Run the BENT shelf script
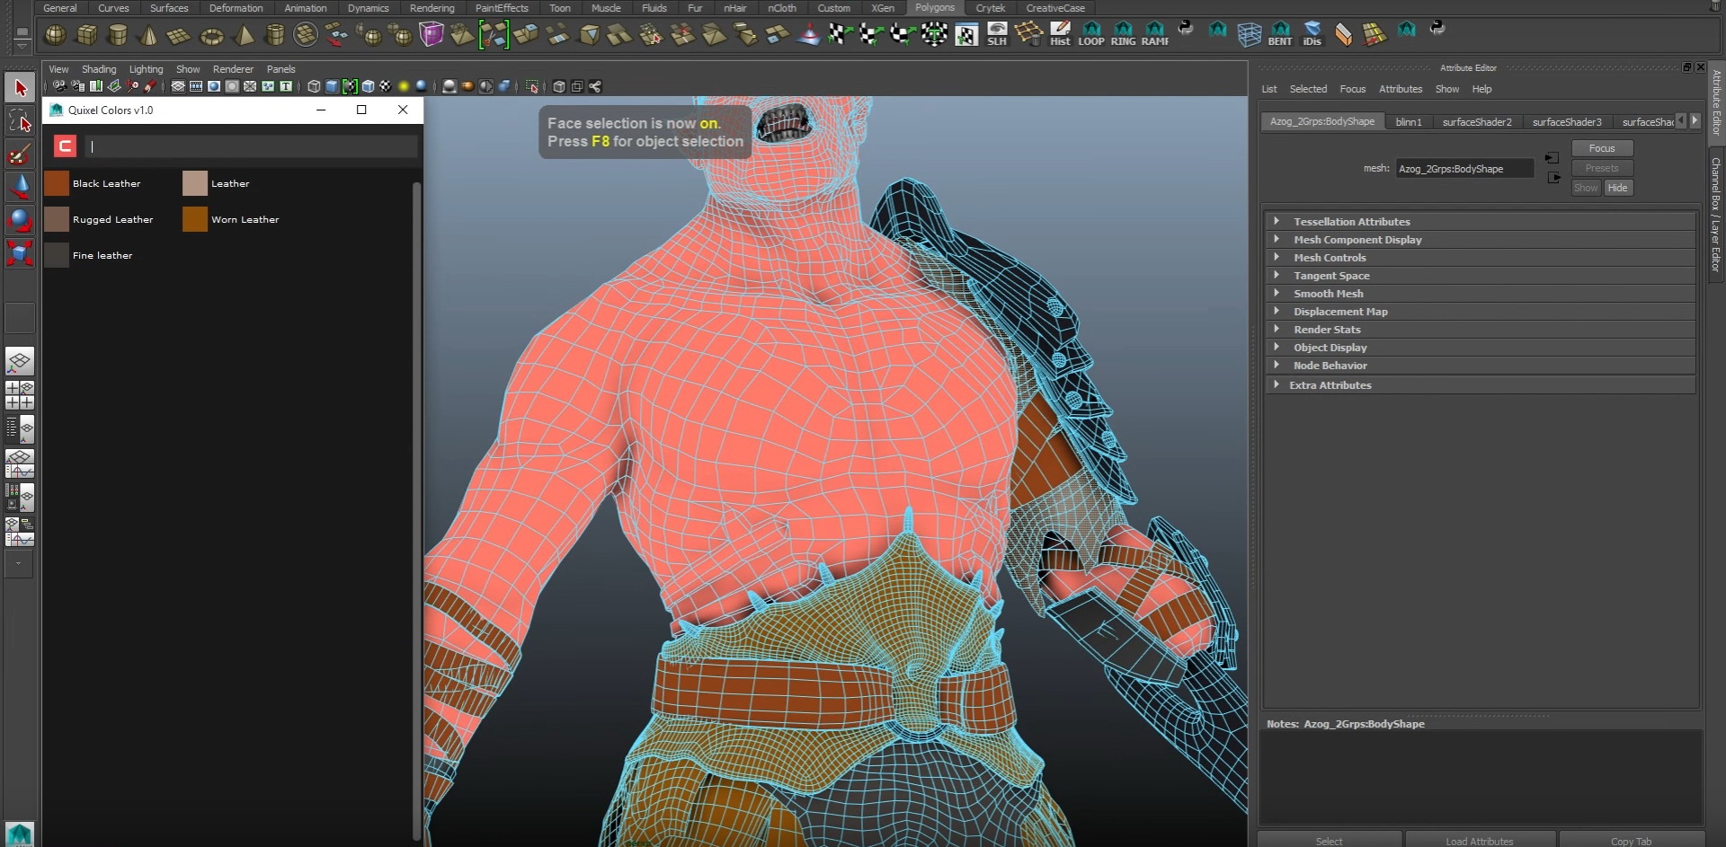Image resolution: width=1726 pixels, height=847 pixels. pyautogui.click(x=1280, y=35)
